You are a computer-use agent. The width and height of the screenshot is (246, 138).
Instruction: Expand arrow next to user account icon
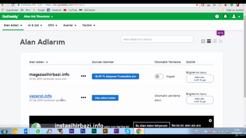[239, 16]
